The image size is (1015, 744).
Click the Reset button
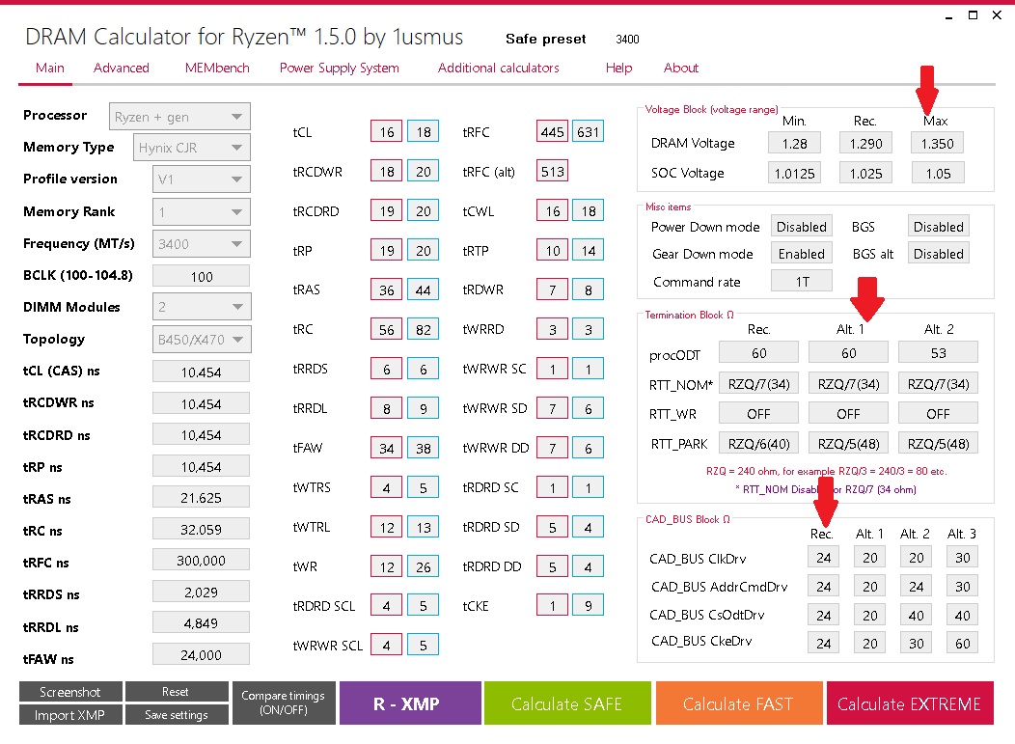tap(177, 692)
